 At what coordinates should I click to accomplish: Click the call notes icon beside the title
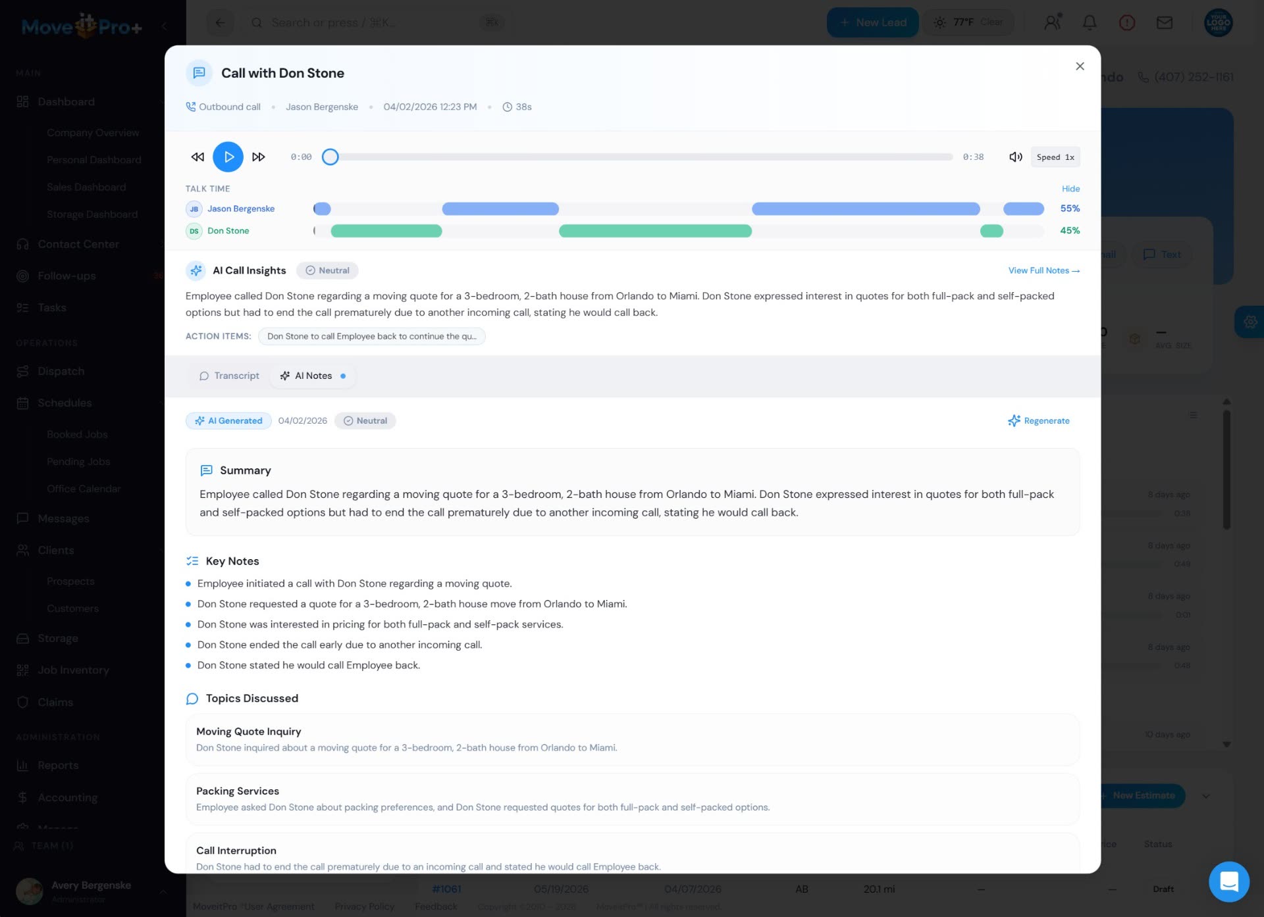click(199, 73)
